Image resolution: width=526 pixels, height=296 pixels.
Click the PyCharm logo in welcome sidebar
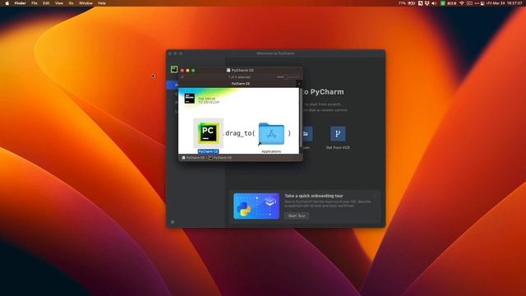173,69
